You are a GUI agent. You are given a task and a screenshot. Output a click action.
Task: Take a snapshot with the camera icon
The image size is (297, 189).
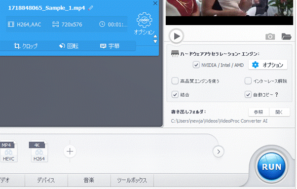pyautogui.click(x=270, y=37)
